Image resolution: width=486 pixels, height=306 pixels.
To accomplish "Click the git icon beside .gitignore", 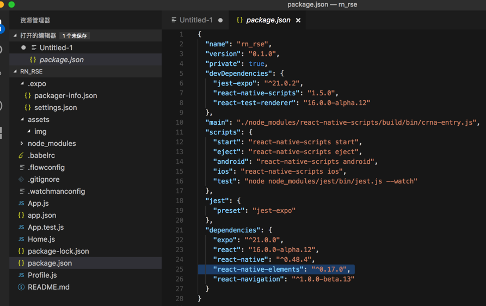I will (21, 179).
